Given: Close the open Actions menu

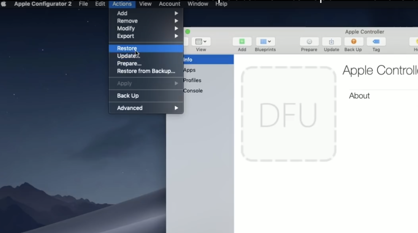Looking at the screenshot, I should [122, 4].
